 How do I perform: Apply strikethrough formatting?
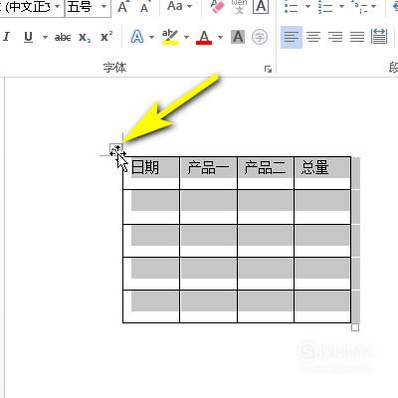tap(63, 37)
